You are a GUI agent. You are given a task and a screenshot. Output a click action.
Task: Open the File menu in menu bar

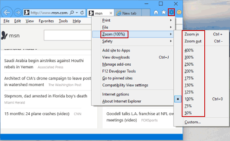(7, 21)
